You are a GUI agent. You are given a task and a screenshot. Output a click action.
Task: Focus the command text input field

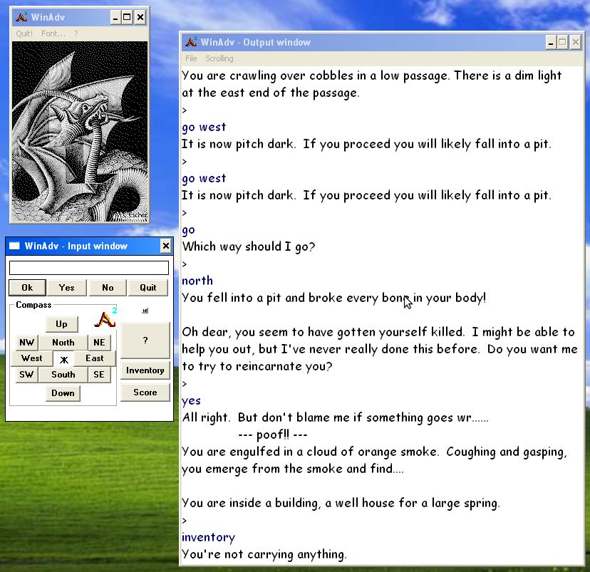click(89, 268)
